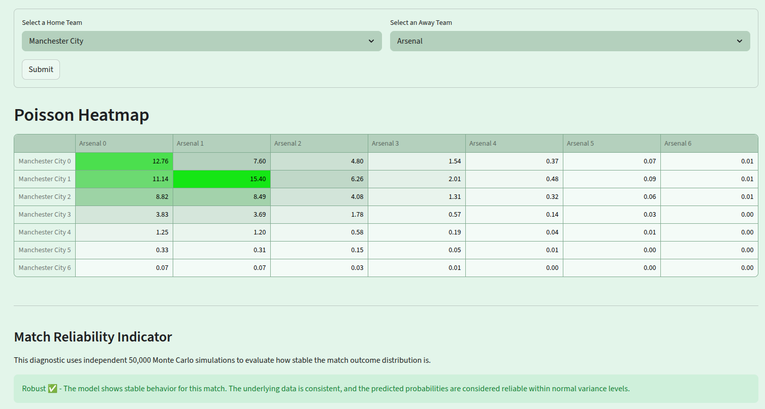Click the cell with value 0.31
Image resolution: width=765 pixels, height=409 pixels.
coord(221,250)
